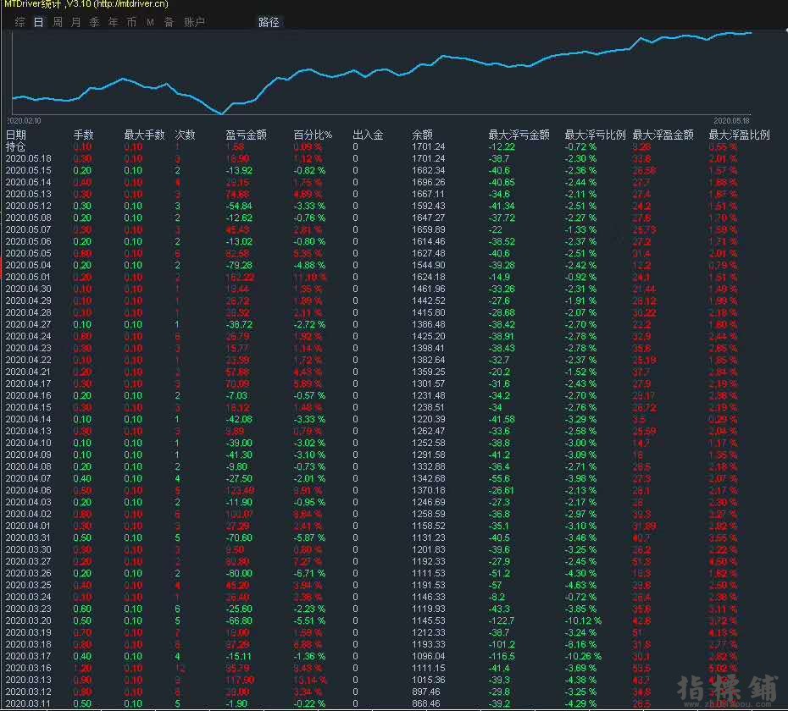Click the 次数 column header

click(x=185, y=135)
